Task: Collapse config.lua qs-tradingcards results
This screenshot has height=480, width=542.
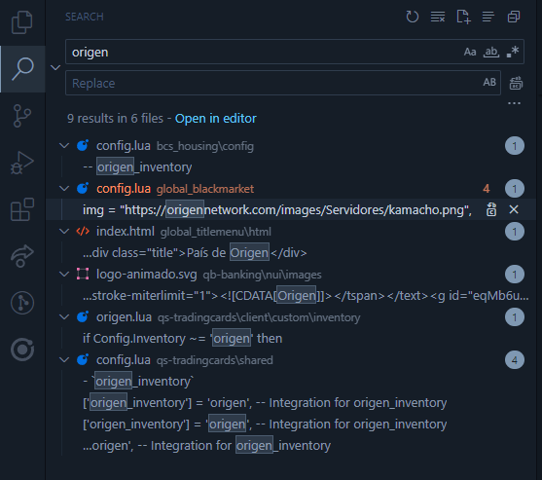Action: (x=64, y=360)
